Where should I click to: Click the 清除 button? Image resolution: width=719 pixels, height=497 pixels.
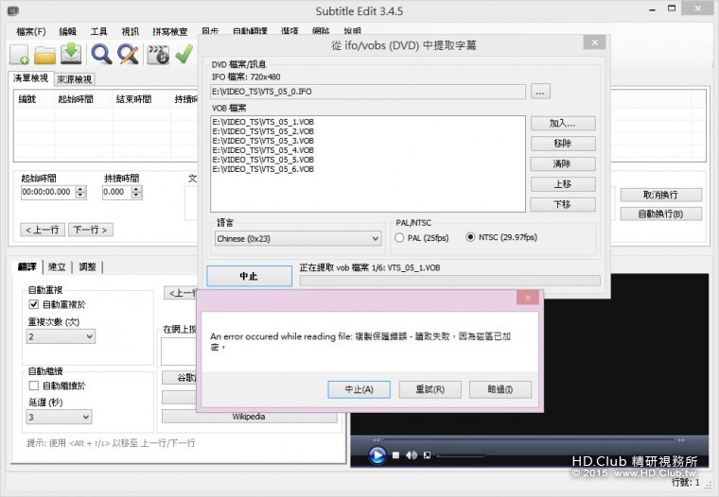563,163
